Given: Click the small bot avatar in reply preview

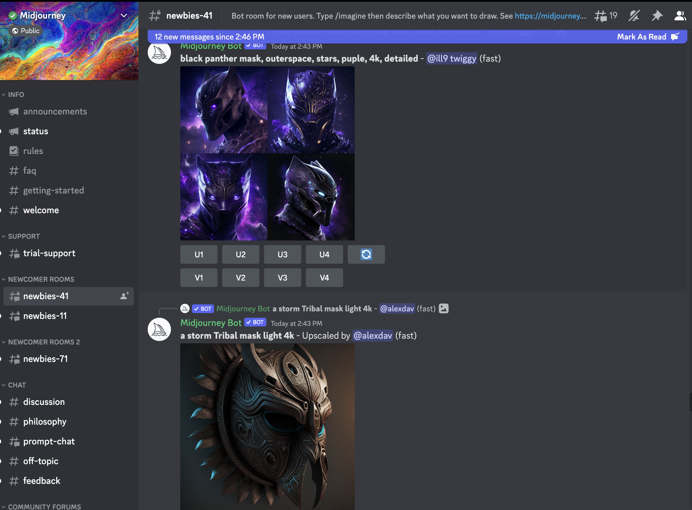Looking at the screenshot, I should 185,308.
